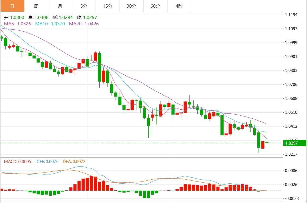Switch to the 周 weekly tab

click(x=36, y=6)
